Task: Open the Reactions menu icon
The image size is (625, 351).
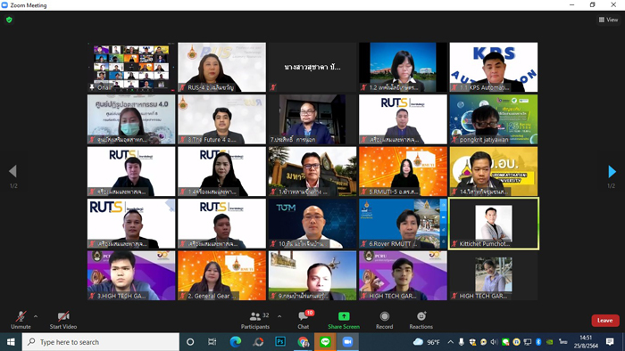Action: [x=421, y=316]
